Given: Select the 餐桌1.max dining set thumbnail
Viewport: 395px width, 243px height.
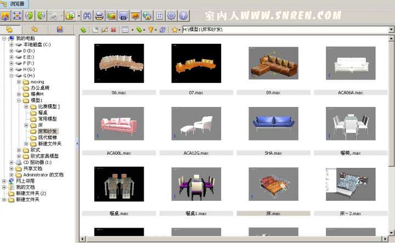Looking at the screenshot, I should 196,184.
